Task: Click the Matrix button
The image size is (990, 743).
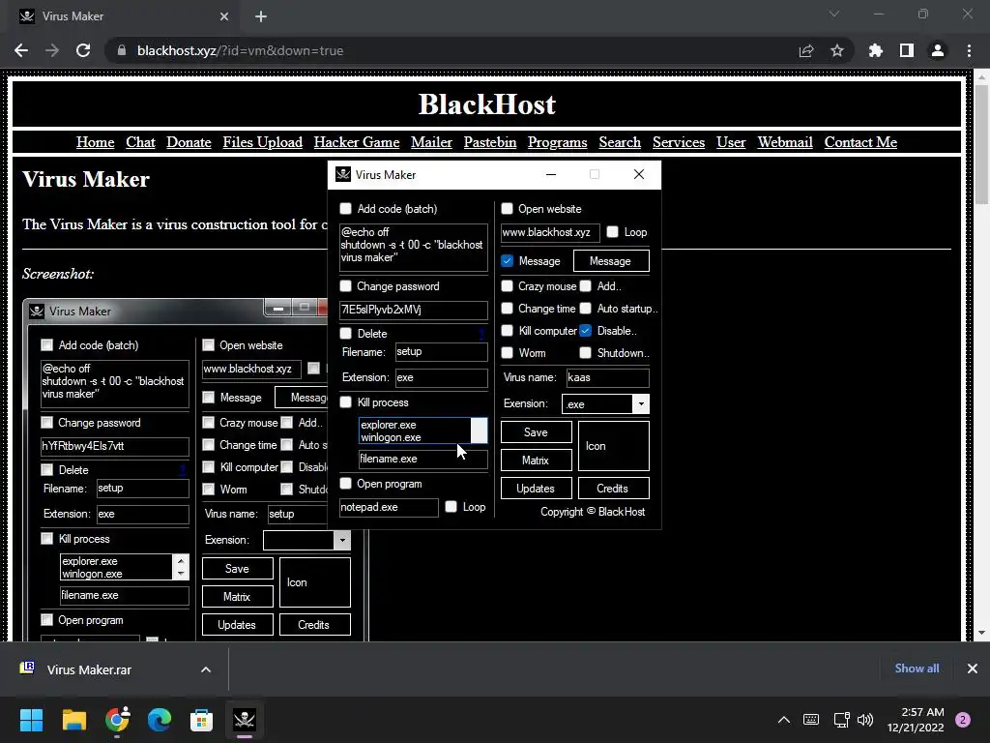Action: [536, 460]
